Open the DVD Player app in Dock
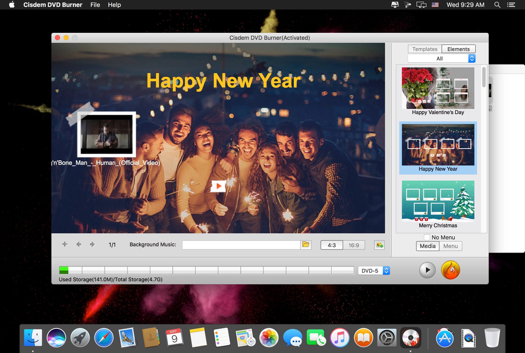The width and height of the screenshot is (525, 353). pos(411,338)
